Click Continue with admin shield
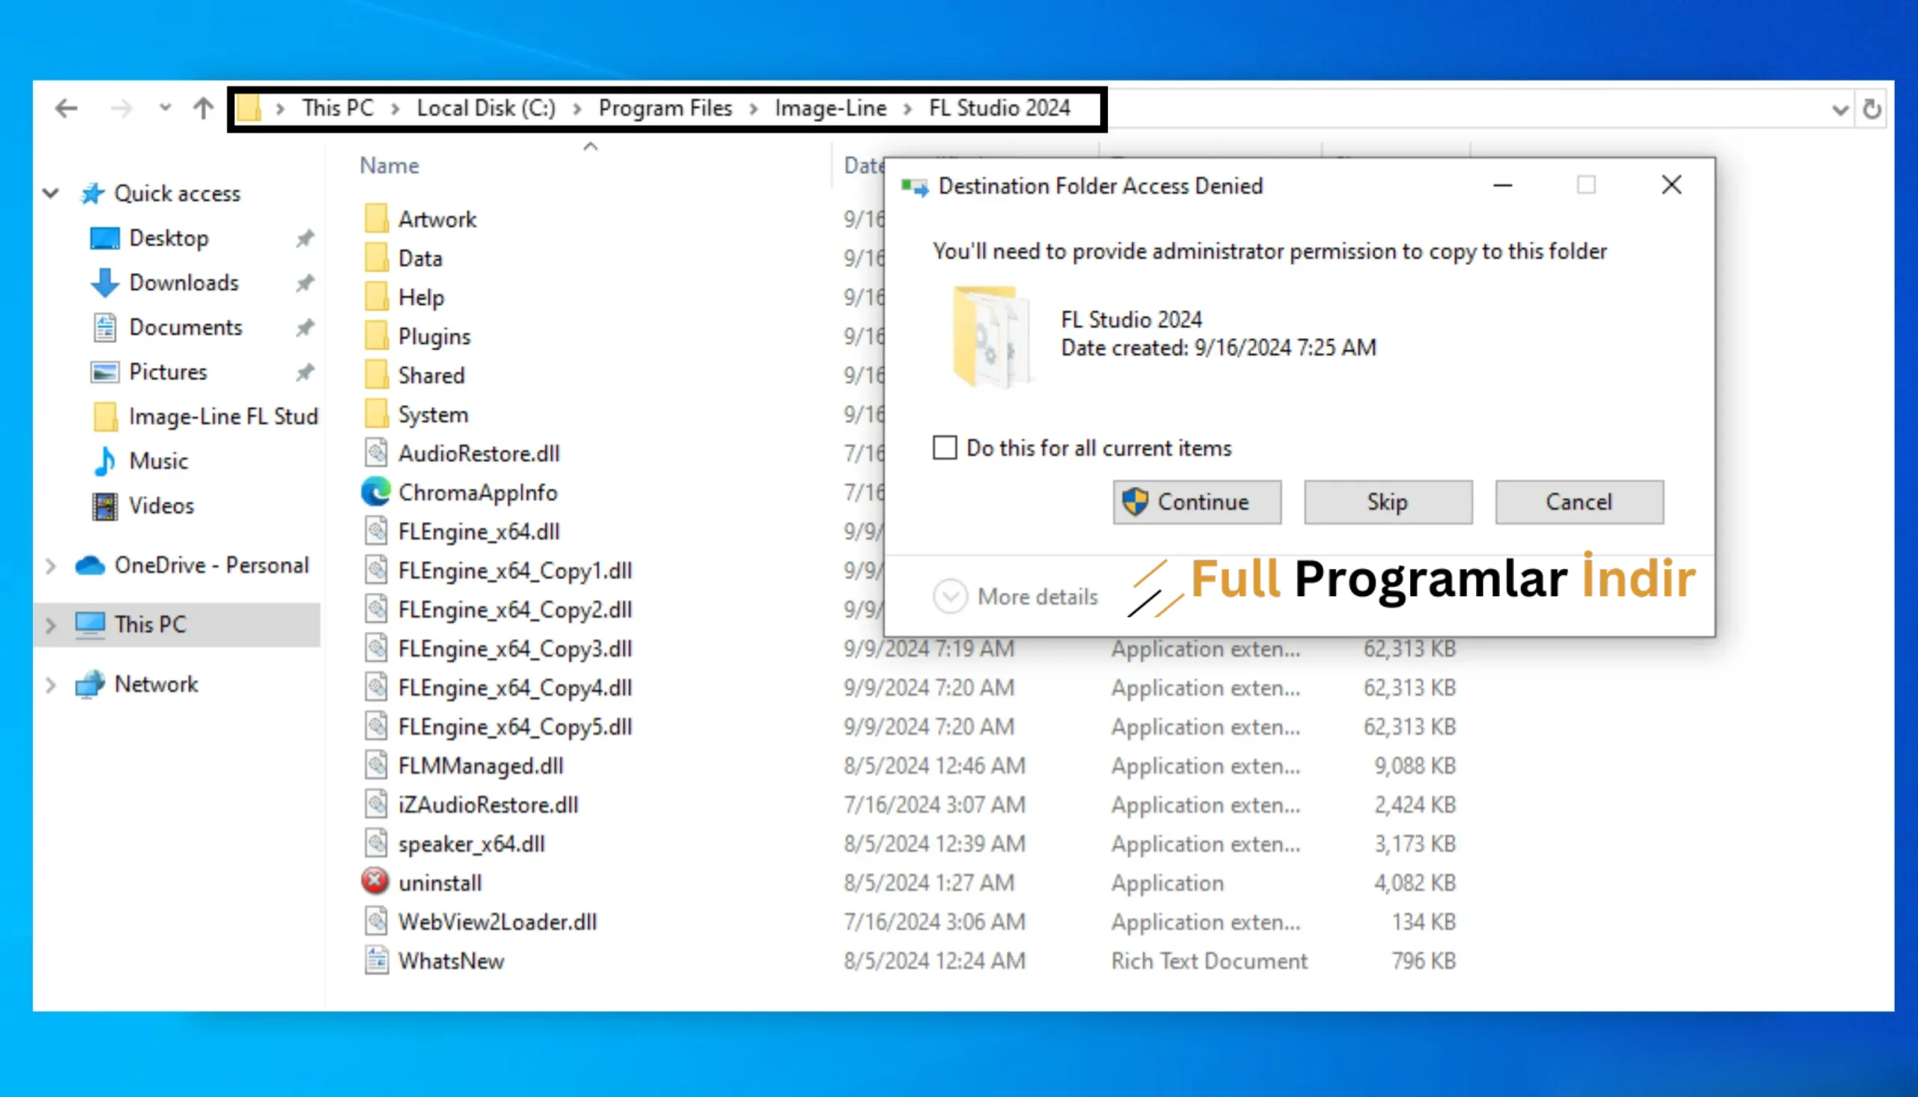The height and width of the screenshot is (1097, 1918). [x=1197, y=502]
